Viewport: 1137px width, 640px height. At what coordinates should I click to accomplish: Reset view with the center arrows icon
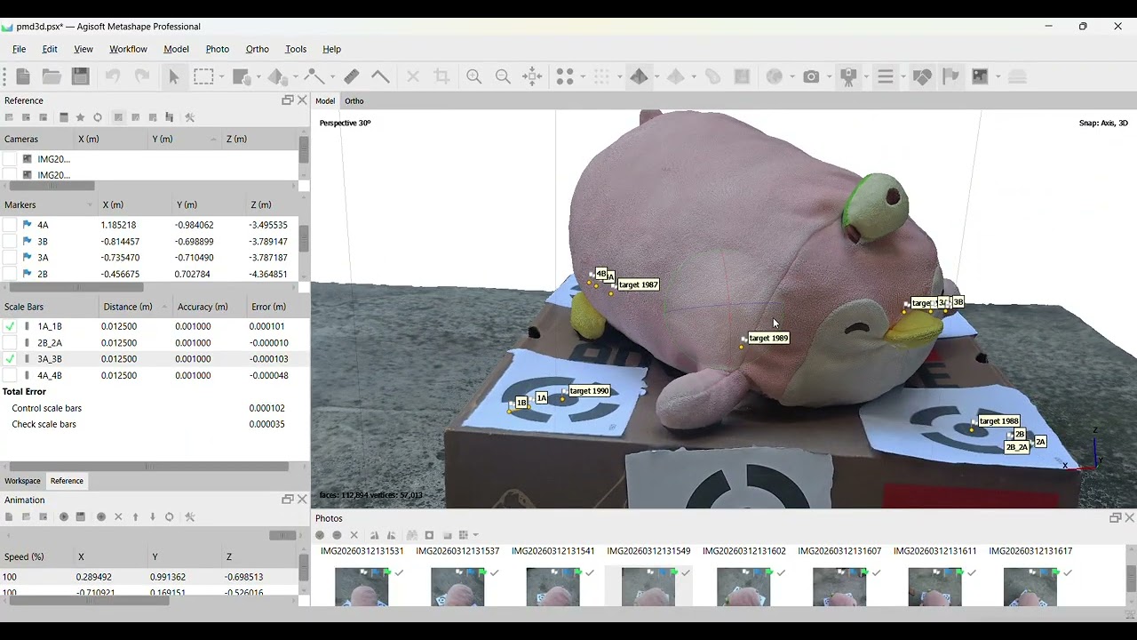532,76
